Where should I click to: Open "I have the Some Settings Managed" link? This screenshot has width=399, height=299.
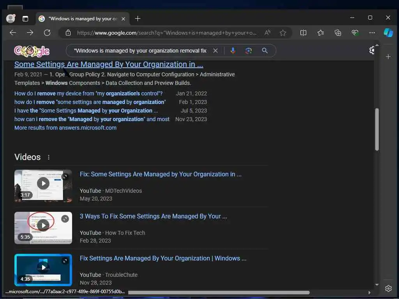86,111
